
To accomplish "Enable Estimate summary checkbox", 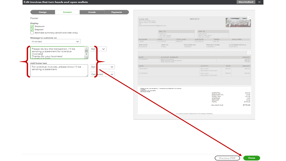I will point(32,33).
